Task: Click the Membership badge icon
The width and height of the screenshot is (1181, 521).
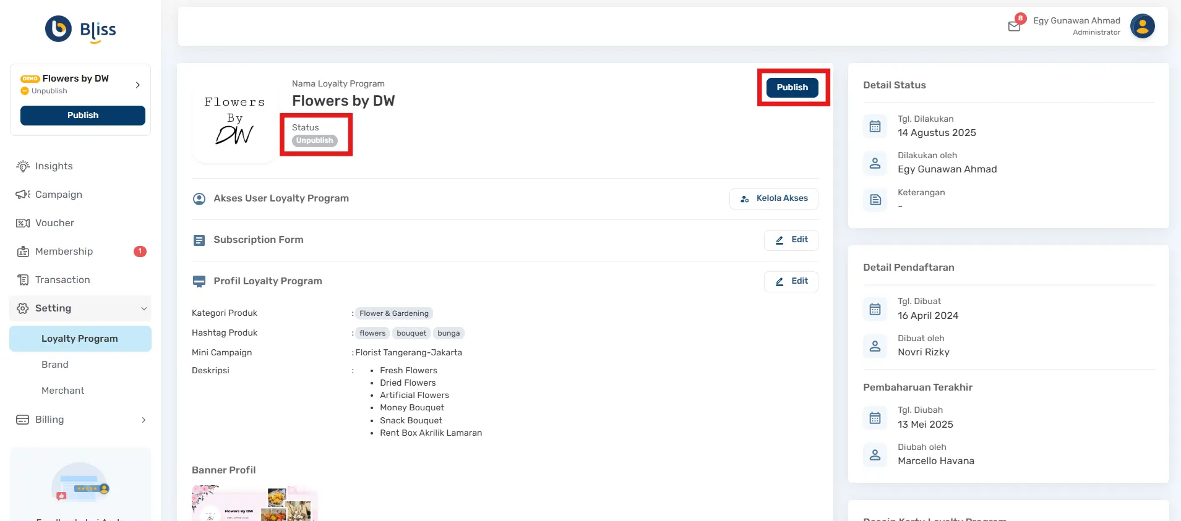Action: (23, 252)
